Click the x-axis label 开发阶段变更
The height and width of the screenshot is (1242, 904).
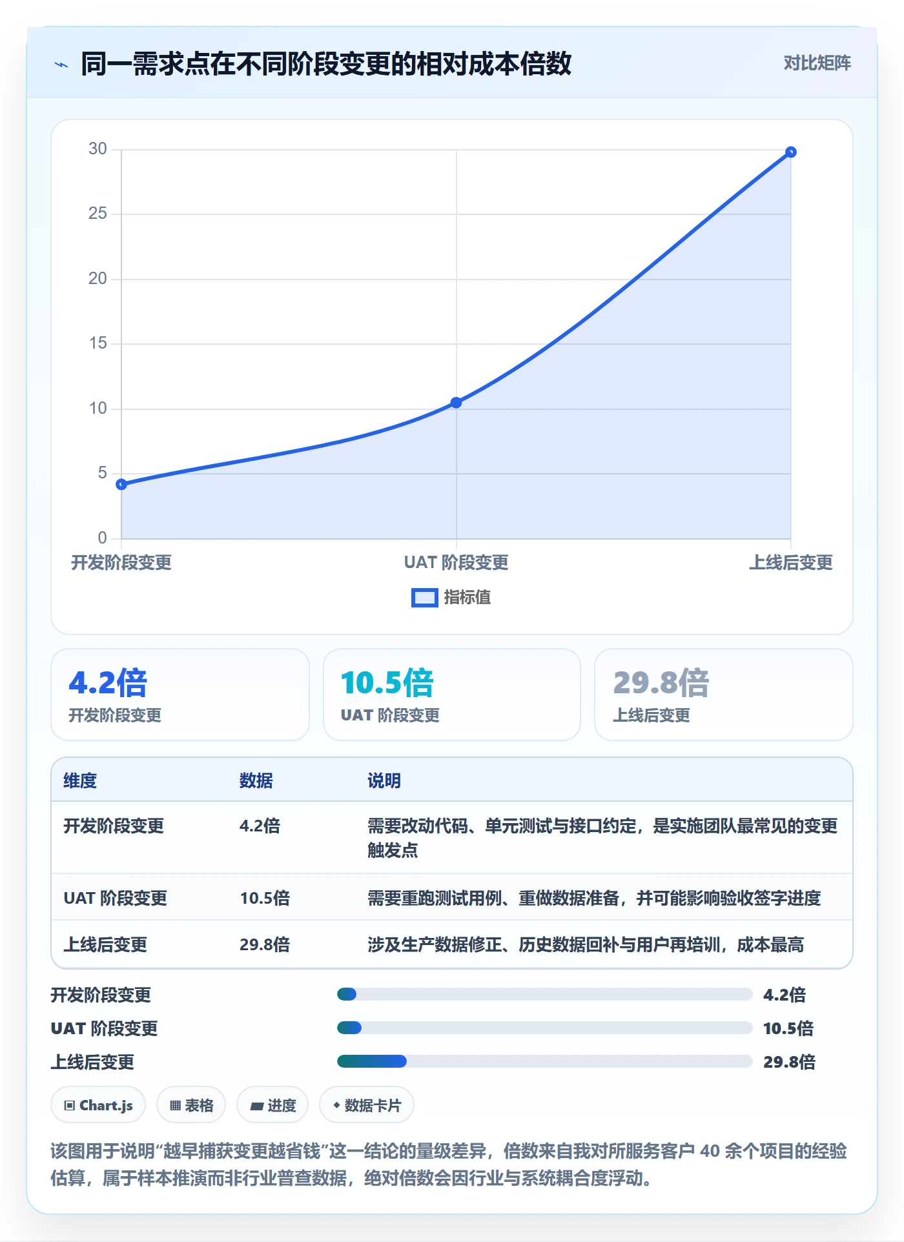coord(121,562)
